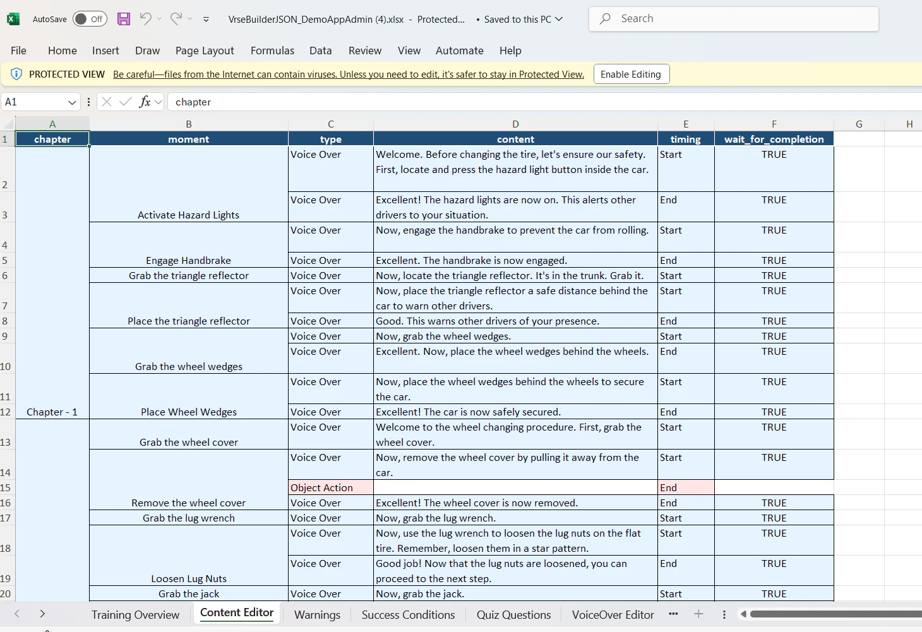Click the previous sheet navigation arrow

(17, 614)
